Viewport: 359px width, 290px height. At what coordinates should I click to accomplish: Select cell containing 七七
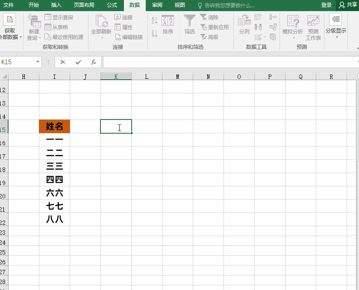[x=55, y=206]
